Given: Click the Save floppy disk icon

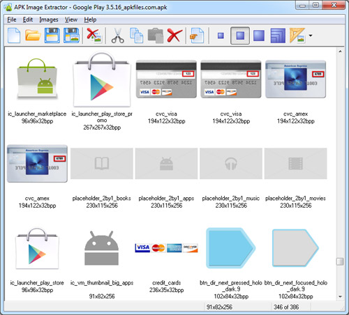Looking at the screenshot, I should [52, 36].
